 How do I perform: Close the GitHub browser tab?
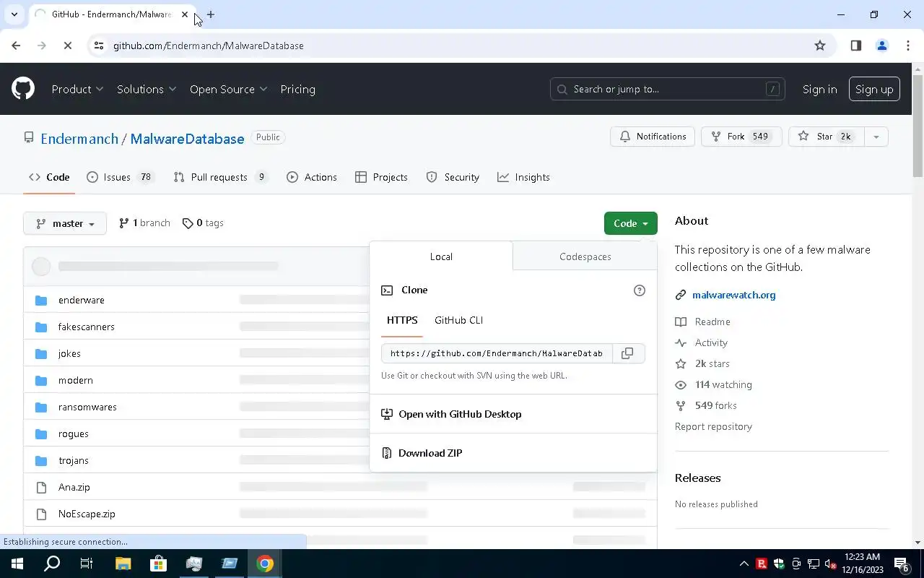(185, 14)
